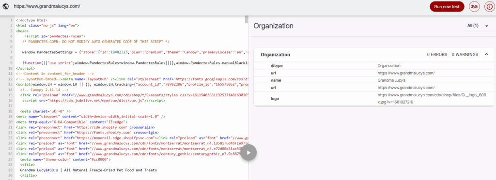Click the 0 WARNINGS label
Screen dimensions: 496x180
tap(465, 55)
